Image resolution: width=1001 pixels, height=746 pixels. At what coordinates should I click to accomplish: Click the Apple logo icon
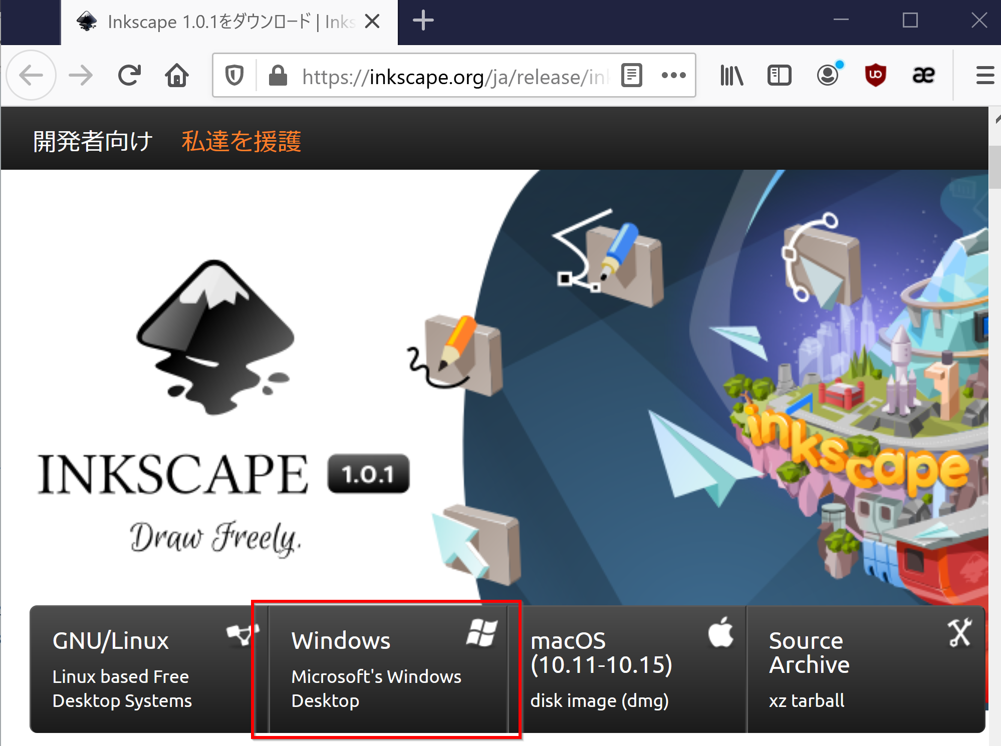721,632
